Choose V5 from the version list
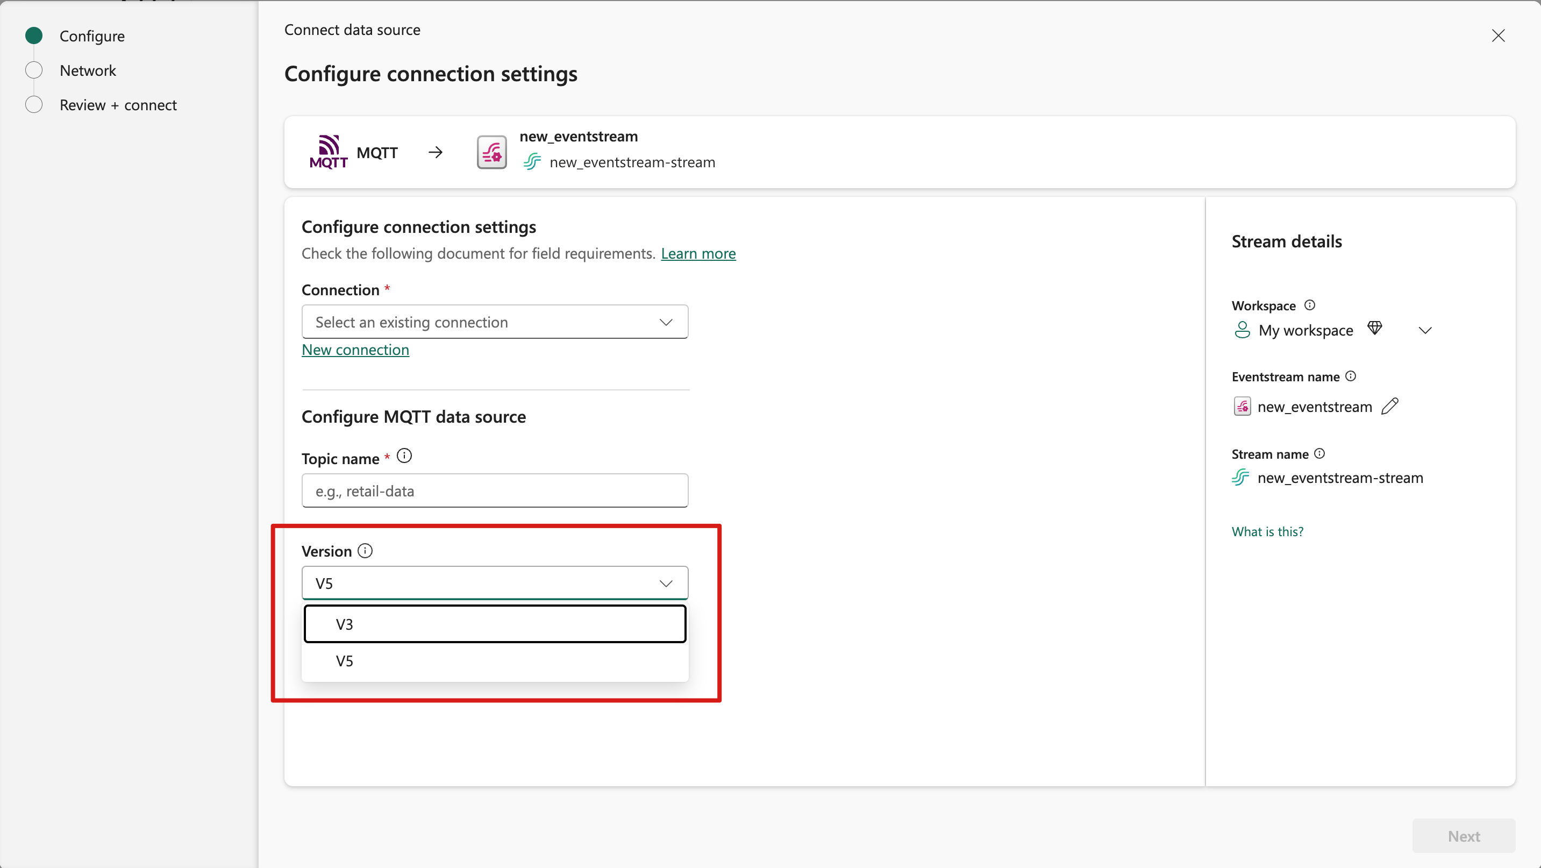 coord(494,661)
